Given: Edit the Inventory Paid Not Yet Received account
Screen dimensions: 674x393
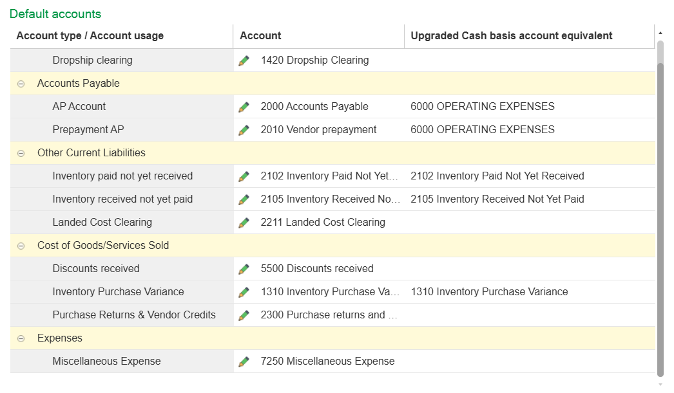Looking at the screenshot, I should pyautogui.click(x=244, y=176).
